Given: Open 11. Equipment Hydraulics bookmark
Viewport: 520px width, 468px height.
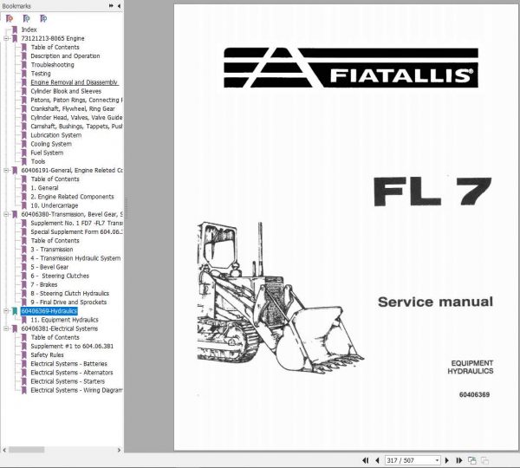Looking at the screenshot, I should tap(65, 320).
